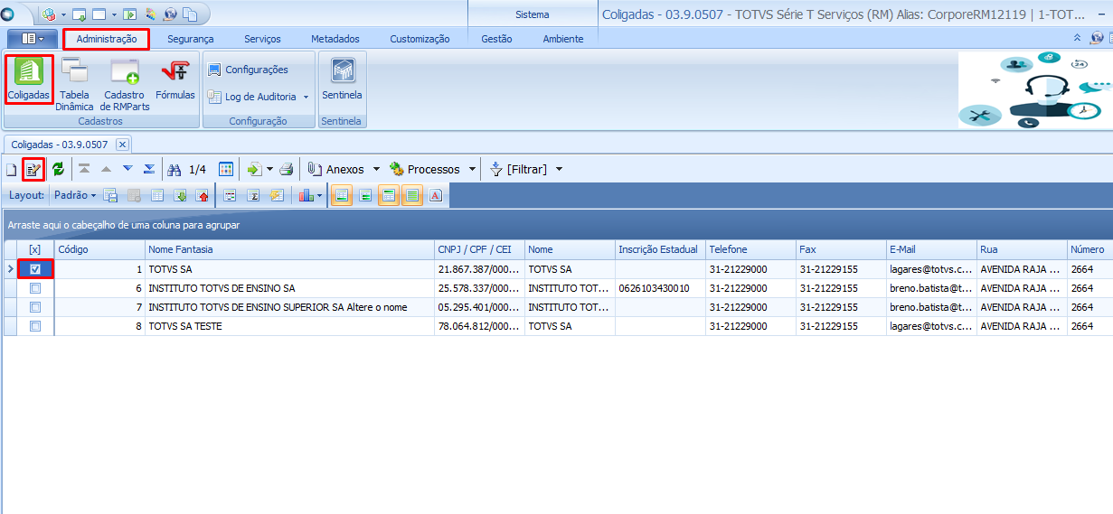Click the Quick Access globe-with-user icon
Viewport: 1113px width, 514px height.
(169, 14)
